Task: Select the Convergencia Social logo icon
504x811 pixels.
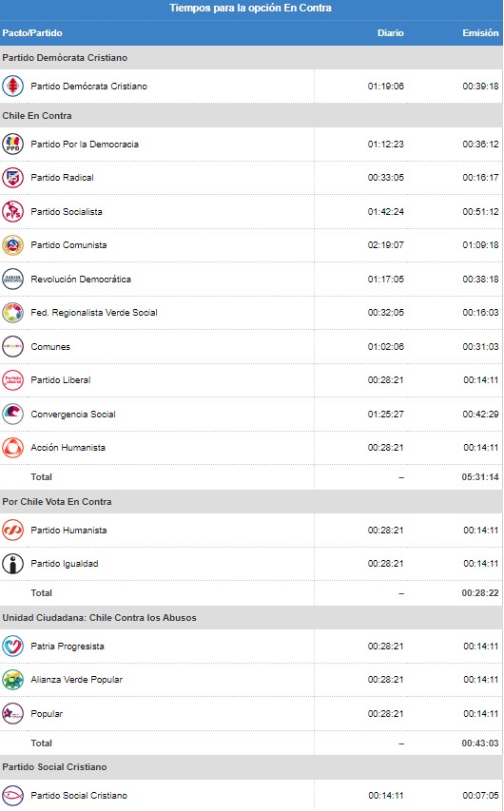Action: tap(12, 414)
